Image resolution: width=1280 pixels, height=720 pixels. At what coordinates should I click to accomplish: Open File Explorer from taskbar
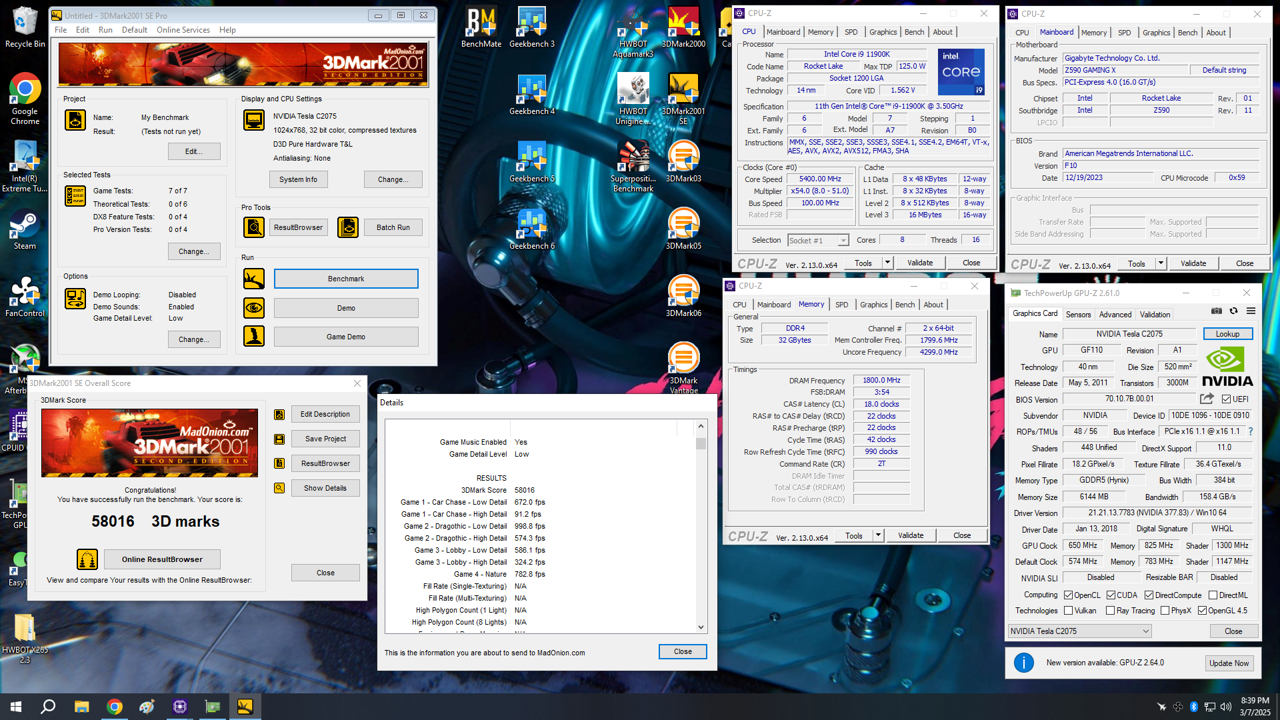tap(81, 707)
